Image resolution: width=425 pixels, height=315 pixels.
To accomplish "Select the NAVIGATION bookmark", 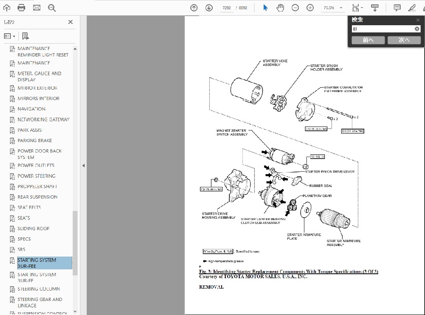I will pos(31,109).
